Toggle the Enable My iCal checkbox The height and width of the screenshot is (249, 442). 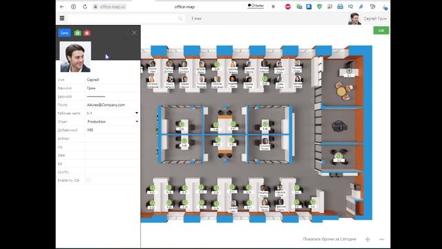tap(88, 180)
